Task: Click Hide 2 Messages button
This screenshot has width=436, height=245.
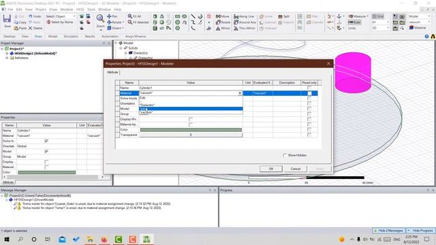Action: point(388,231)
